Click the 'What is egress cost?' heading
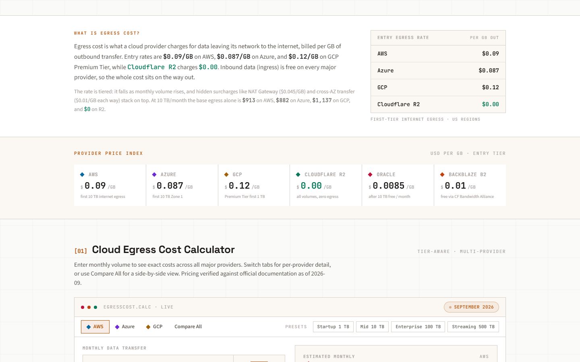Screen dimensions: 580x362 pyautogui.click(x=107, y=33)
